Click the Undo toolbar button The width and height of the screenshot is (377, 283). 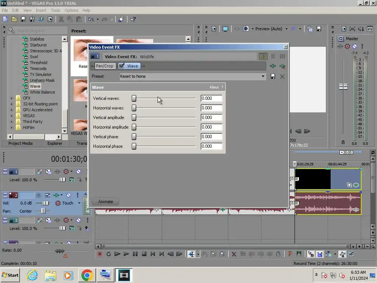(91, 19)
